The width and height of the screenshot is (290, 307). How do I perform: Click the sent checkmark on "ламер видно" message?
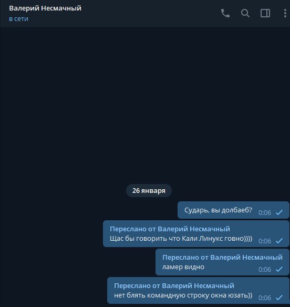coord(279,269)
